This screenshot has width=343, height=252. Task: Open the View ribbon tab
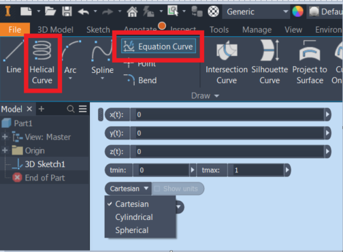(x=293, y=30)
